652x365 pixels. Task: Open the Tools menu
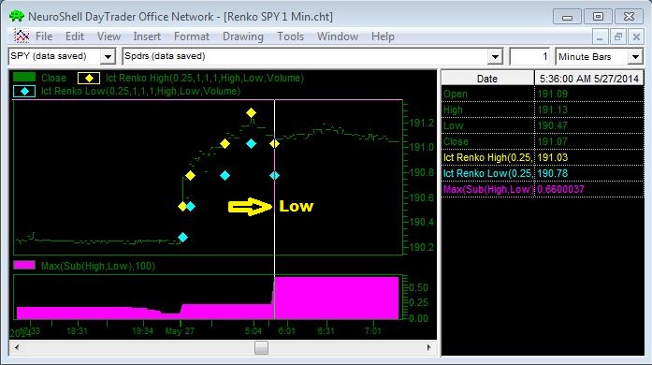291,36
